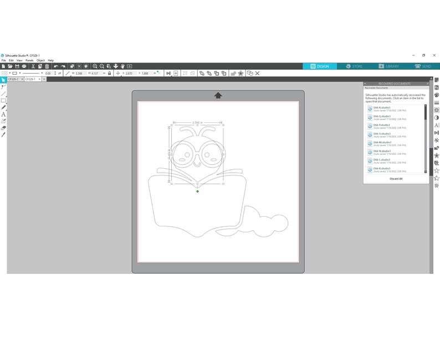Bring selected object to front
The image size is (440, 353).
(202, 73)
